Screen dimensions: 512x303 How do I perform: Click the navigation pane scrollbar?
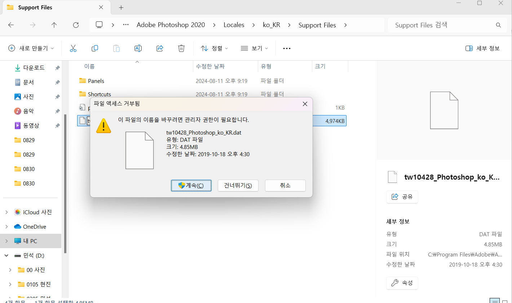point(65,183)
